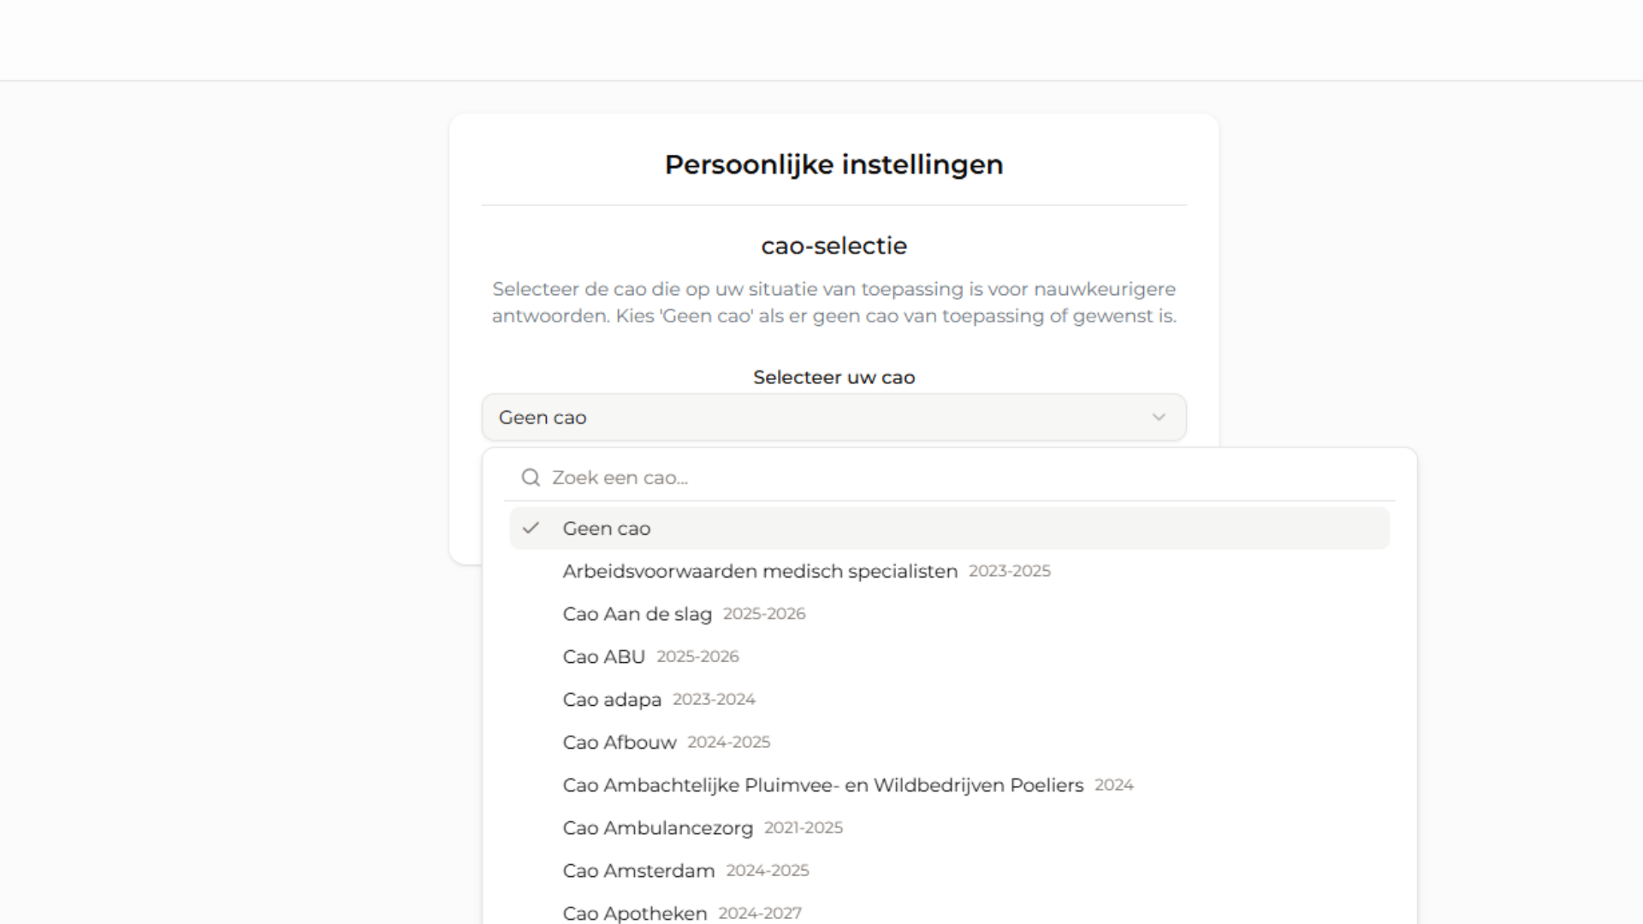The image size is (1643, 924).
Task: Select Cao Apotheken 2024-2027
Action: (950, 912)
